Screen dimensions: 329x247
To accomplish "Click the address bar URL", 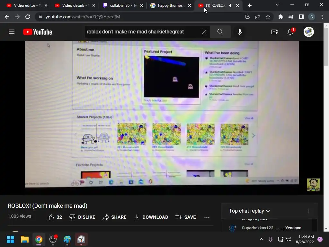I will pyautogui.click(x=83, y=17).
